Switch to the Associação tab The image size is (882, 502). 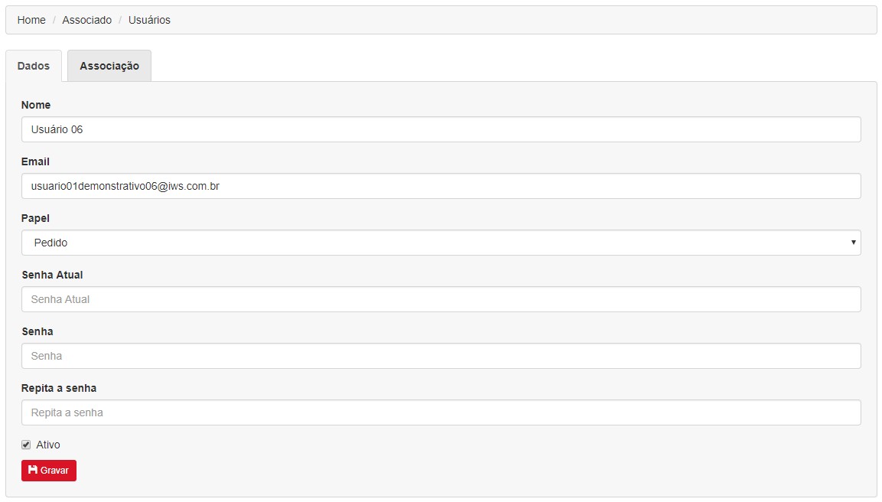pos(109,66)
